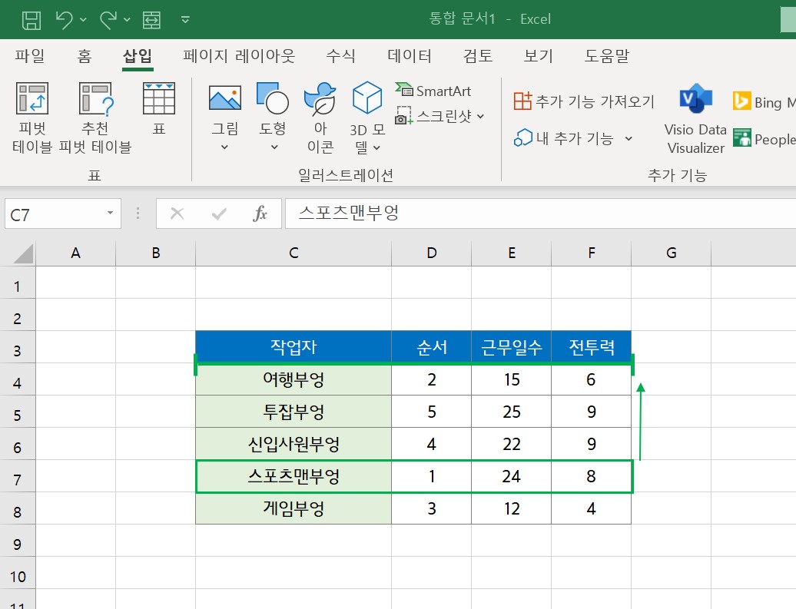Screen dimensions: 796x609
Task: Click the 아이콘 duck icon button
Action: (320, 98)
